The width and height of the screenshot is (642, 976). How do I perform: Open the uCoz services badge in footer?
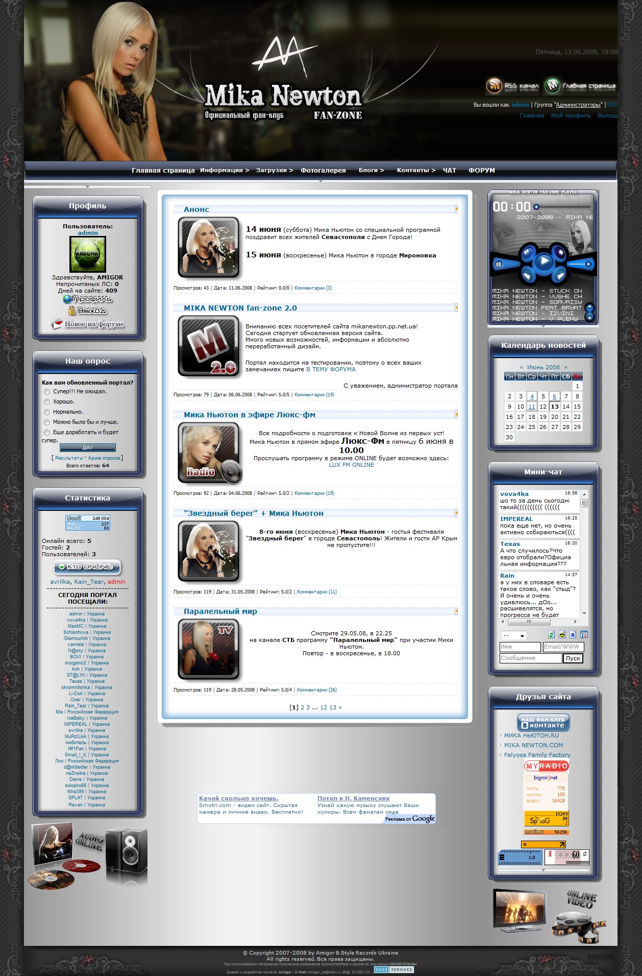[393, 969]
